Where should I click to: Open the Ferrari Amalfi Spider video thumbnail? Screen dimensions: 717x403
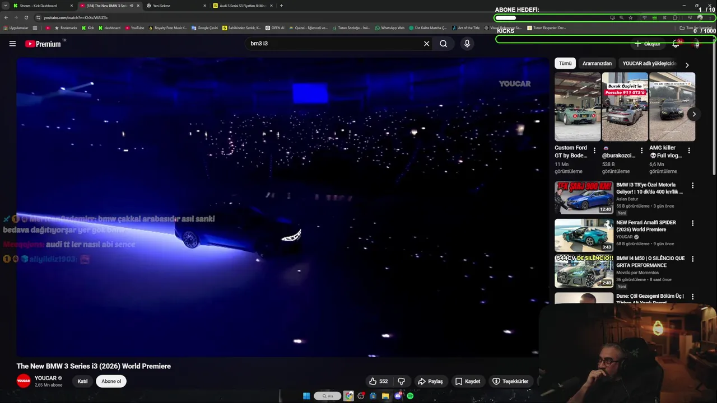(x=584, y=235)
